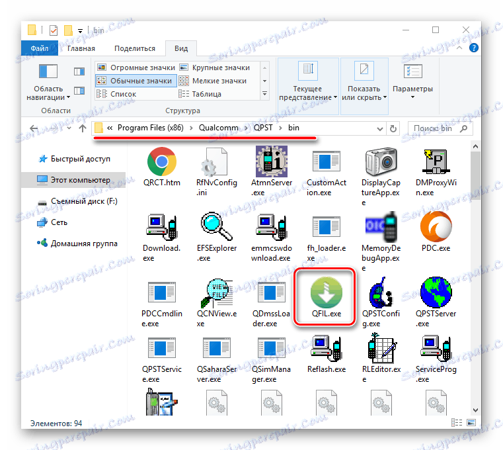This screenshot has width=503, height=450.
Task: Select the CustomAction.exe icon
Action: (327, 161)
